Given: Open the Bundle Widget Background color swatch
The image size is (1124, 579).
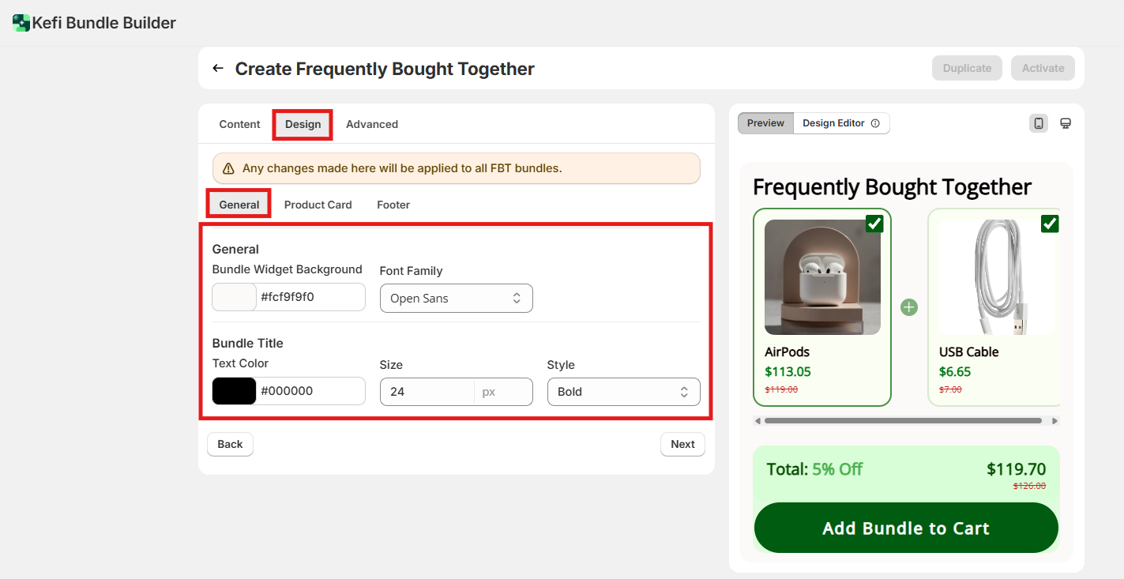Looking at the screenshot, I should tap(234, 297).
